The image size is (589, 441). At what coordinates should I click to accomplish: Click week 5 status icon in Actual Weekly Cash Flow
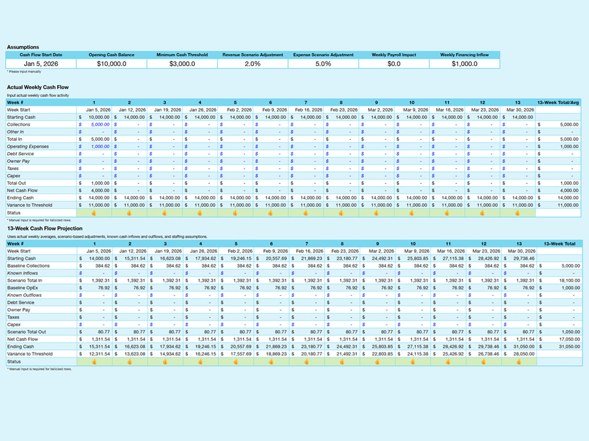(235, 213)
